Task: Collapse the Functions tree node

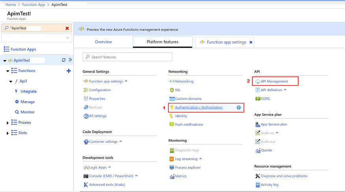Action: pos(8,71)
